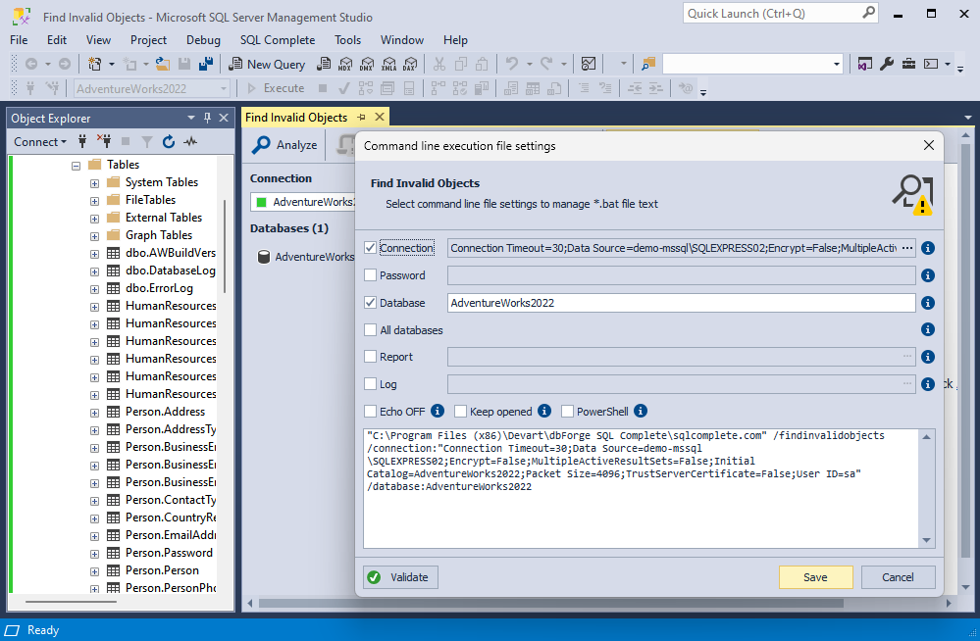Open the SQL Server properties wrench icon
Image resolution: width=980 pixels, height=641 pixels.
(888, 64)
